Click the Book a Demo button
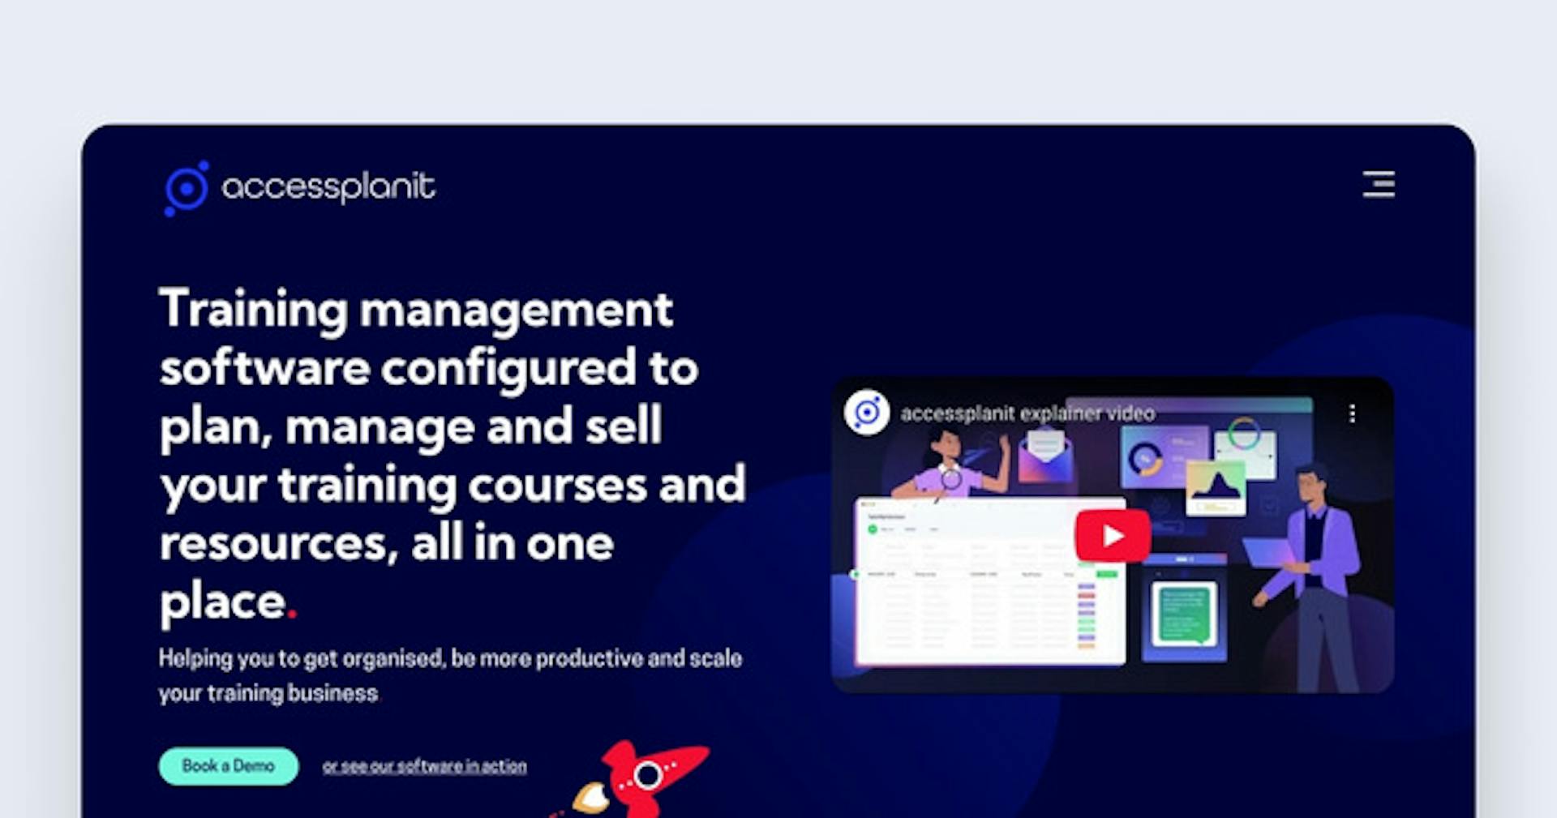 (x=229, y=766)
